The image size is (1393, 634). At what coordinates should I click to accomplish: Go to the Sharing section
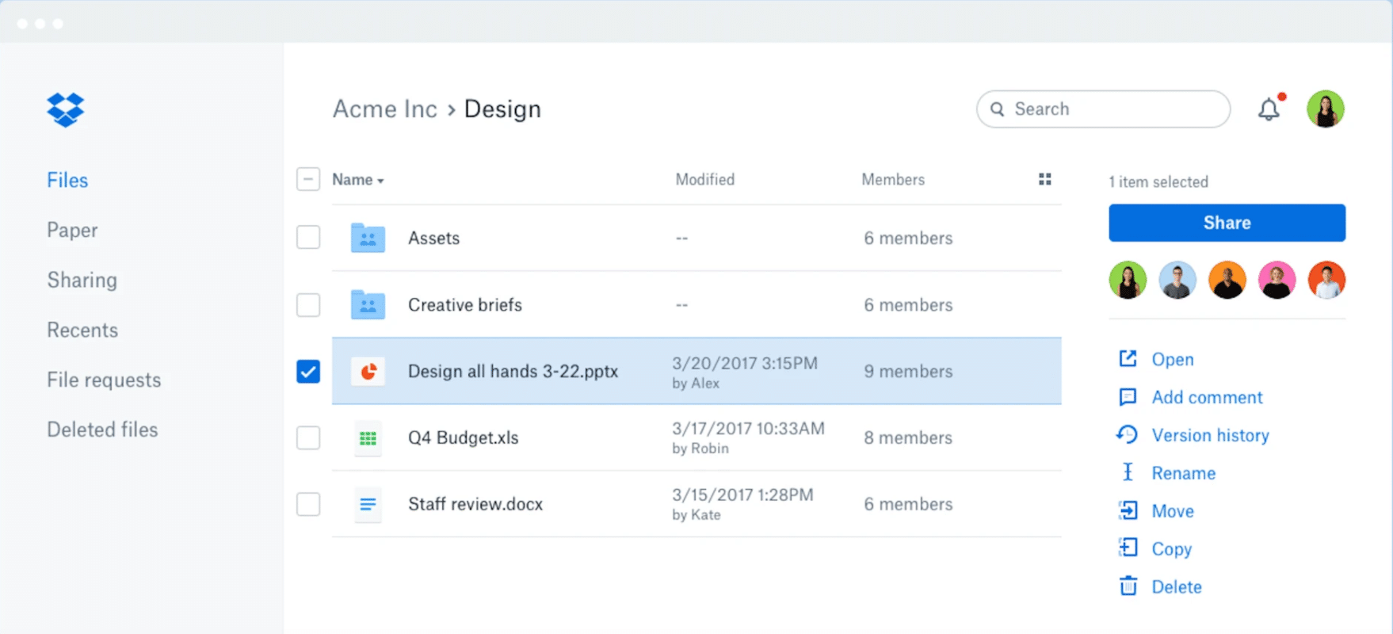point(82,281)
